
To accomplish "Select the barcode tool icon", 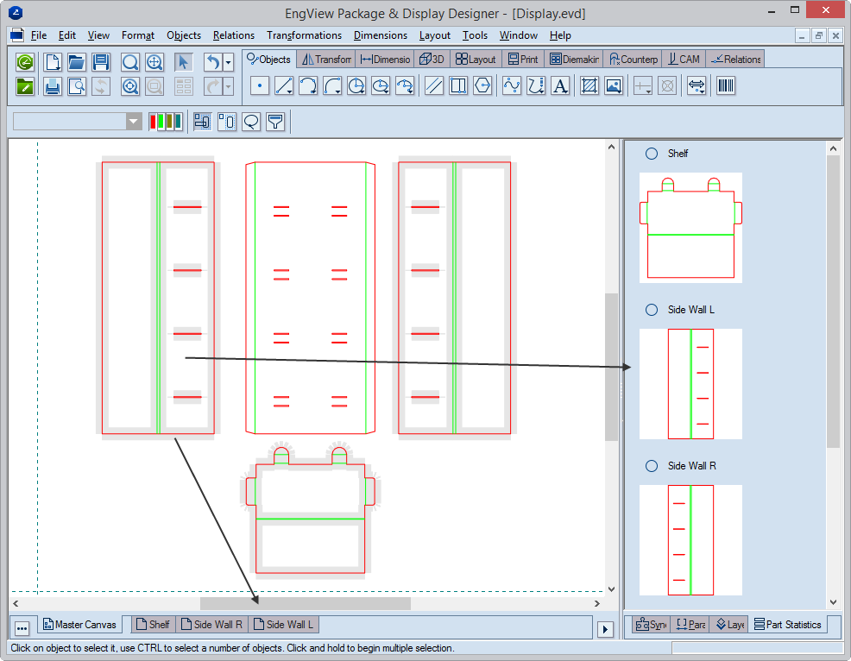I will pyautogui.click(x=726, y=86).
